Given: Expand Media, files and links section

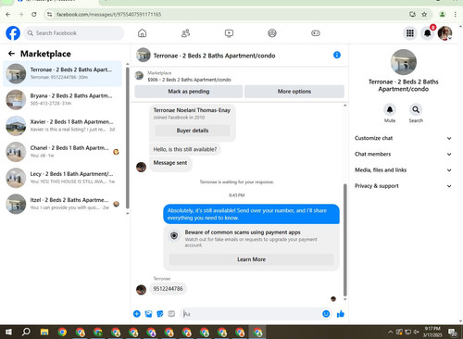Looking at the screenshot, I should [403, 169].
